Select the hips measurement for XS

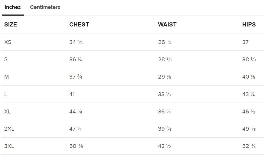pyautogui.click(x=246, y=42)
